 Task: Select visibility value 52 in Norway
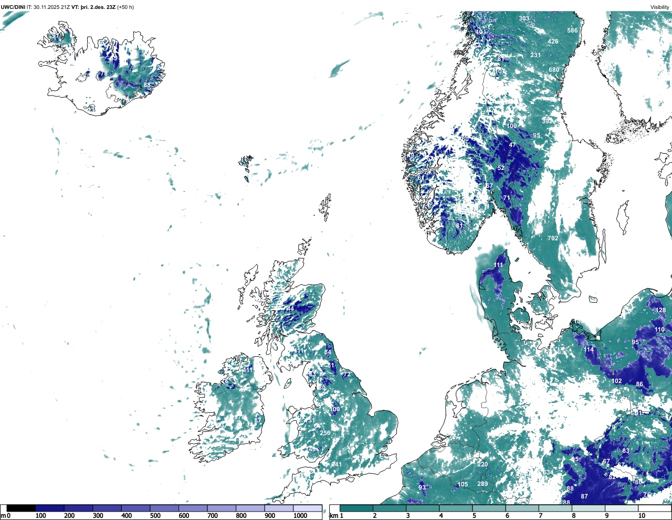[x=501, y=168]
